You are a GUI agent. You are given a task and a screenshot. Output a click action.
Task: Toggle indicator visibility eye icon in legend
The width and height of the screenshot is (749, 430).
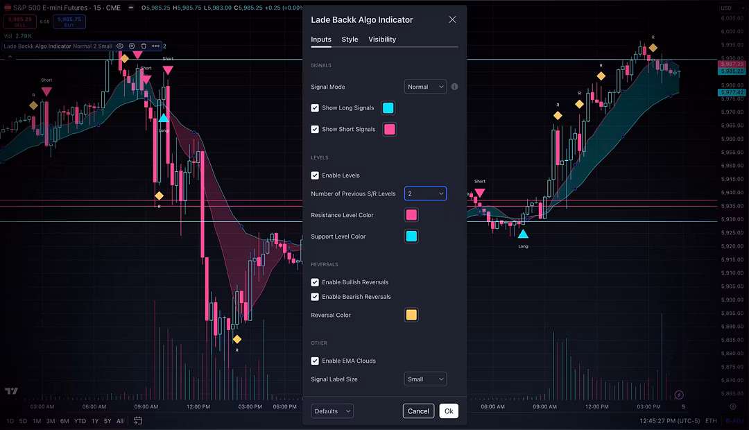pyautogui.click(x=120, y=46)
